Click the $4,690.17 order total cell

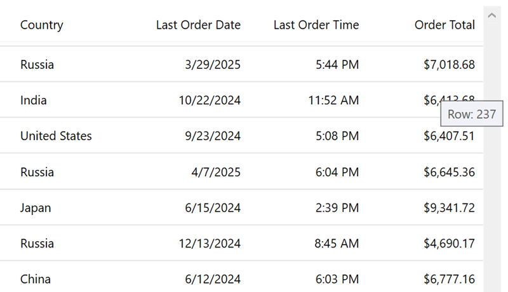[449, 244]
